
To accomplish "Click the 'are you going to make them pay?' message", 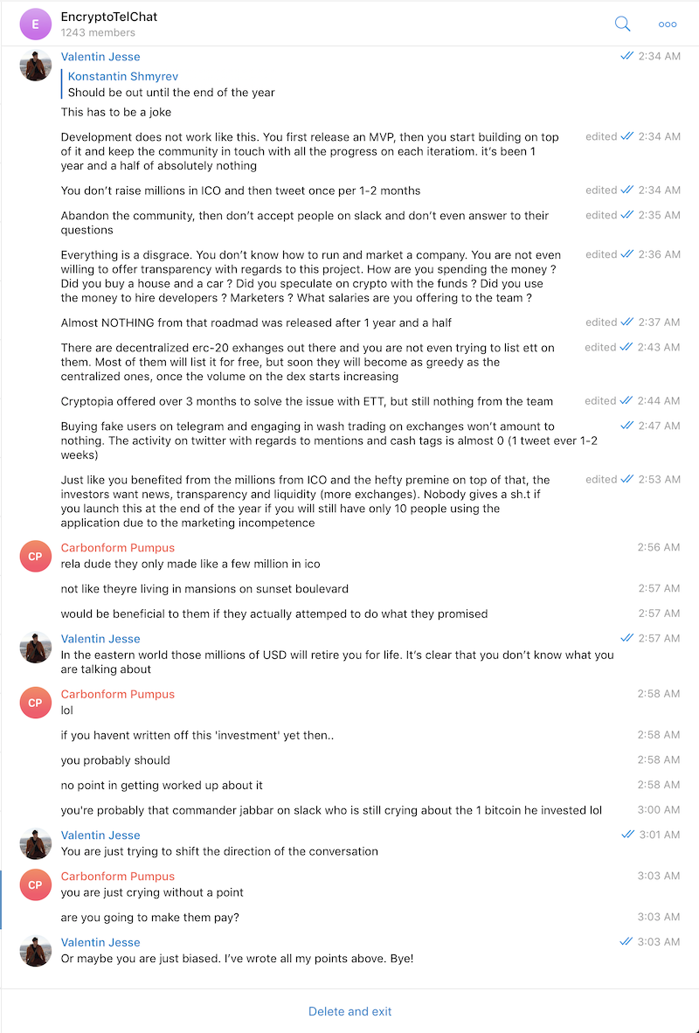I will pyautogui.click(x=149, y=917).
